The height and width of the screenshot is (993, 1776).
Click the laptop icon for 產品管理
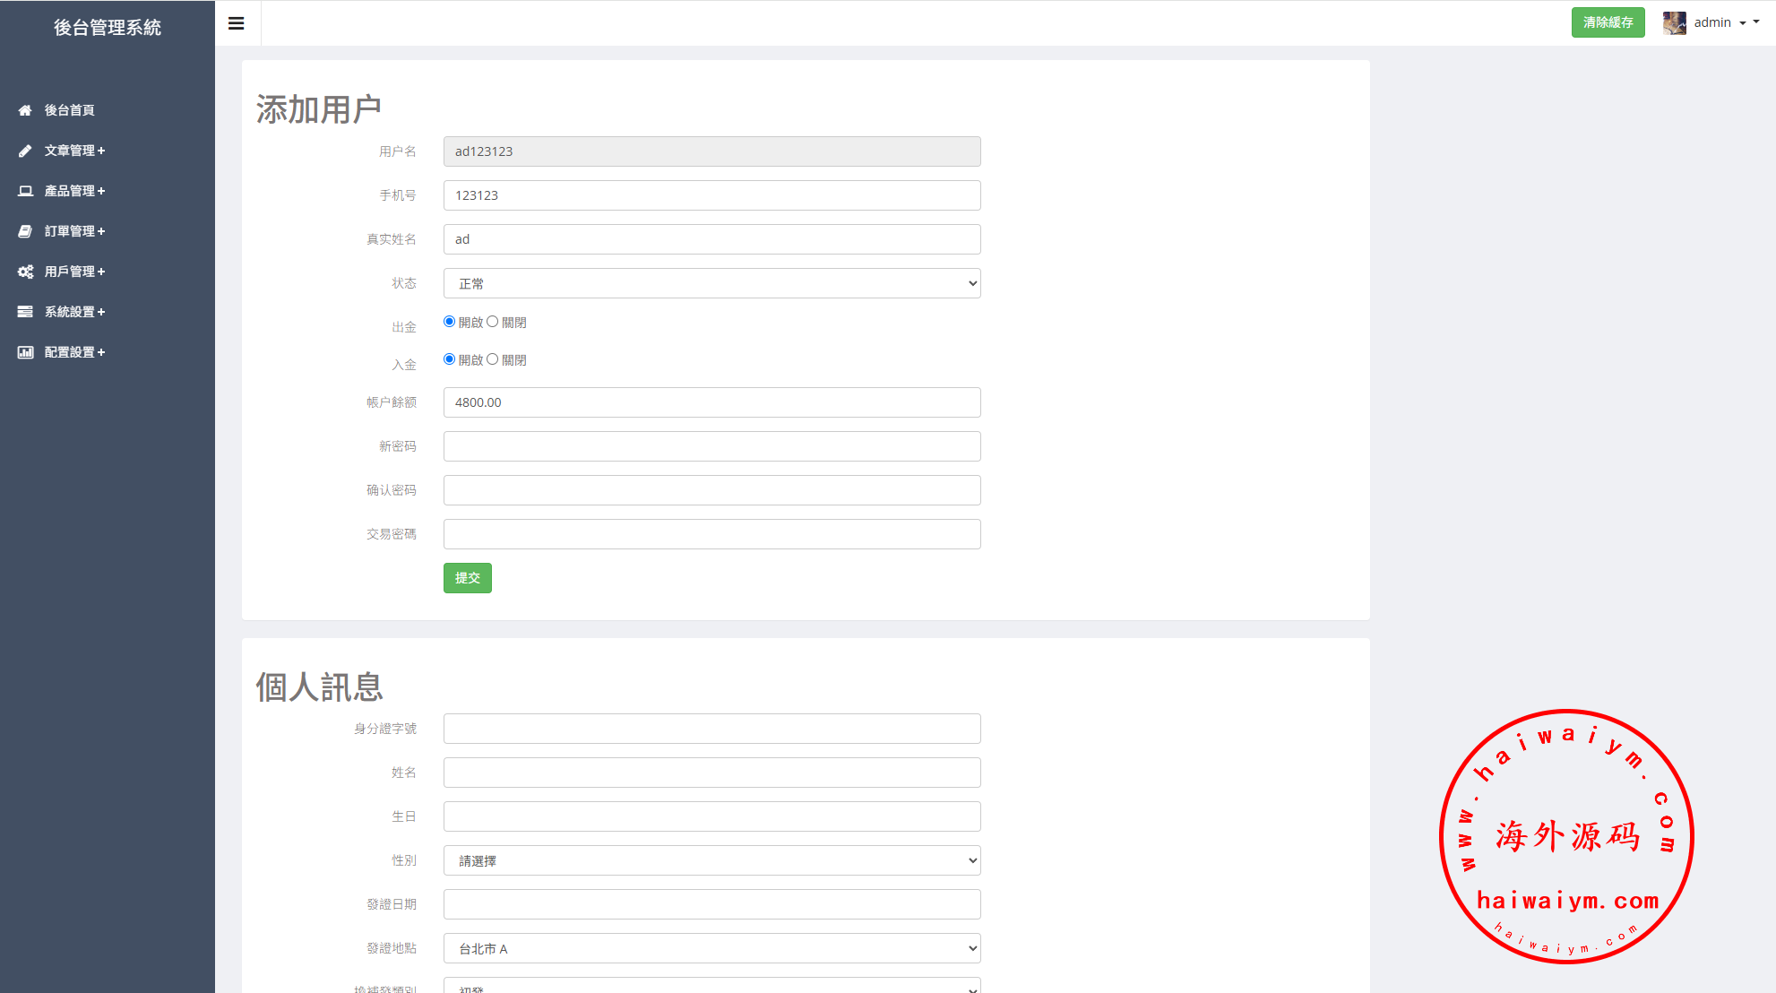point(25,191)
